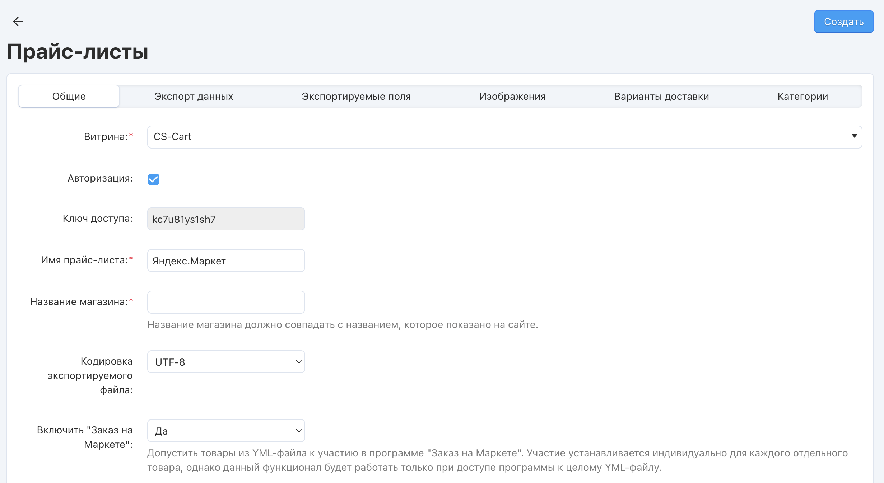
Task: Open the Варианты доставки tab
Action: click(661, 96)
